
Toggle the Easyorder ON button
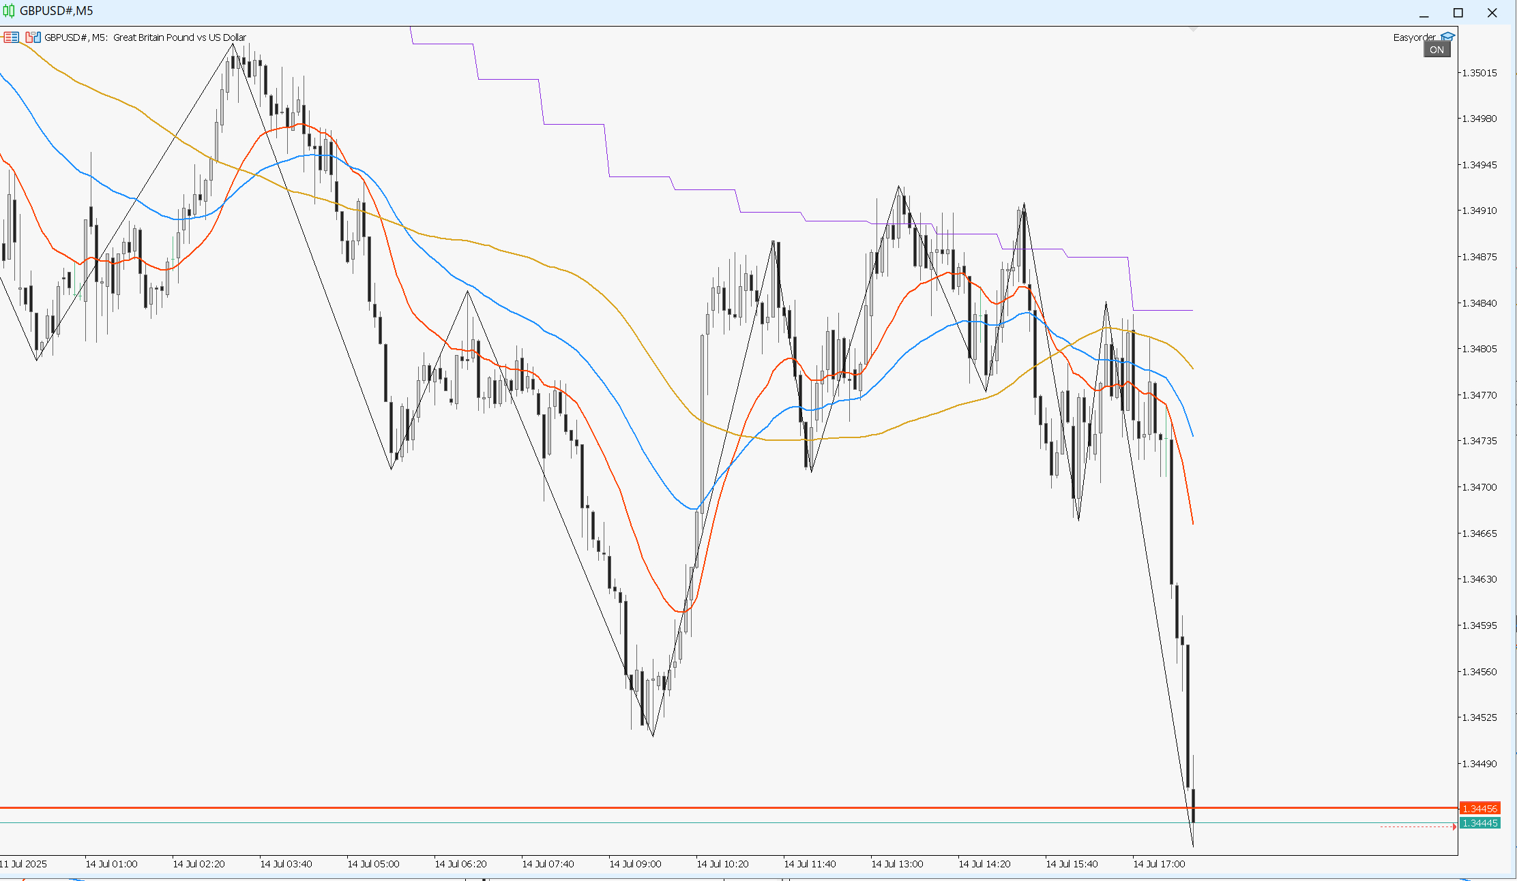click(x=1437, y=50)
